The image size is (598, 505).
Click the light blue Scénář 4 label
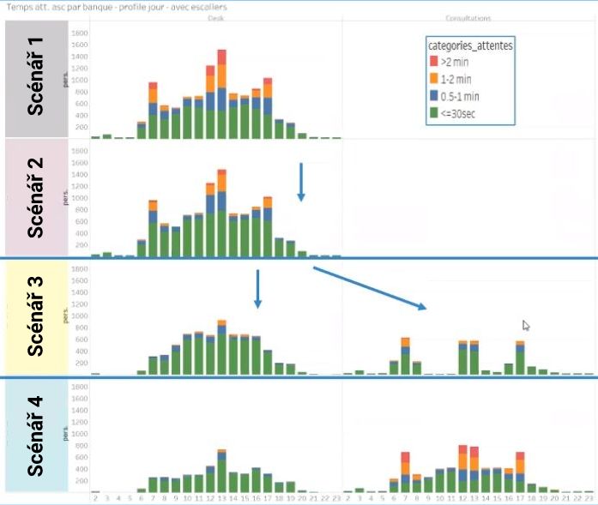click(34, 436)
